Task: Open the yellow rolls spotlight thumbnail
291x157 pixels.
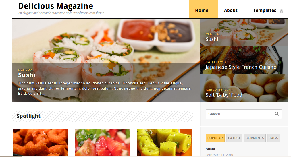Action: click(165, 142)
